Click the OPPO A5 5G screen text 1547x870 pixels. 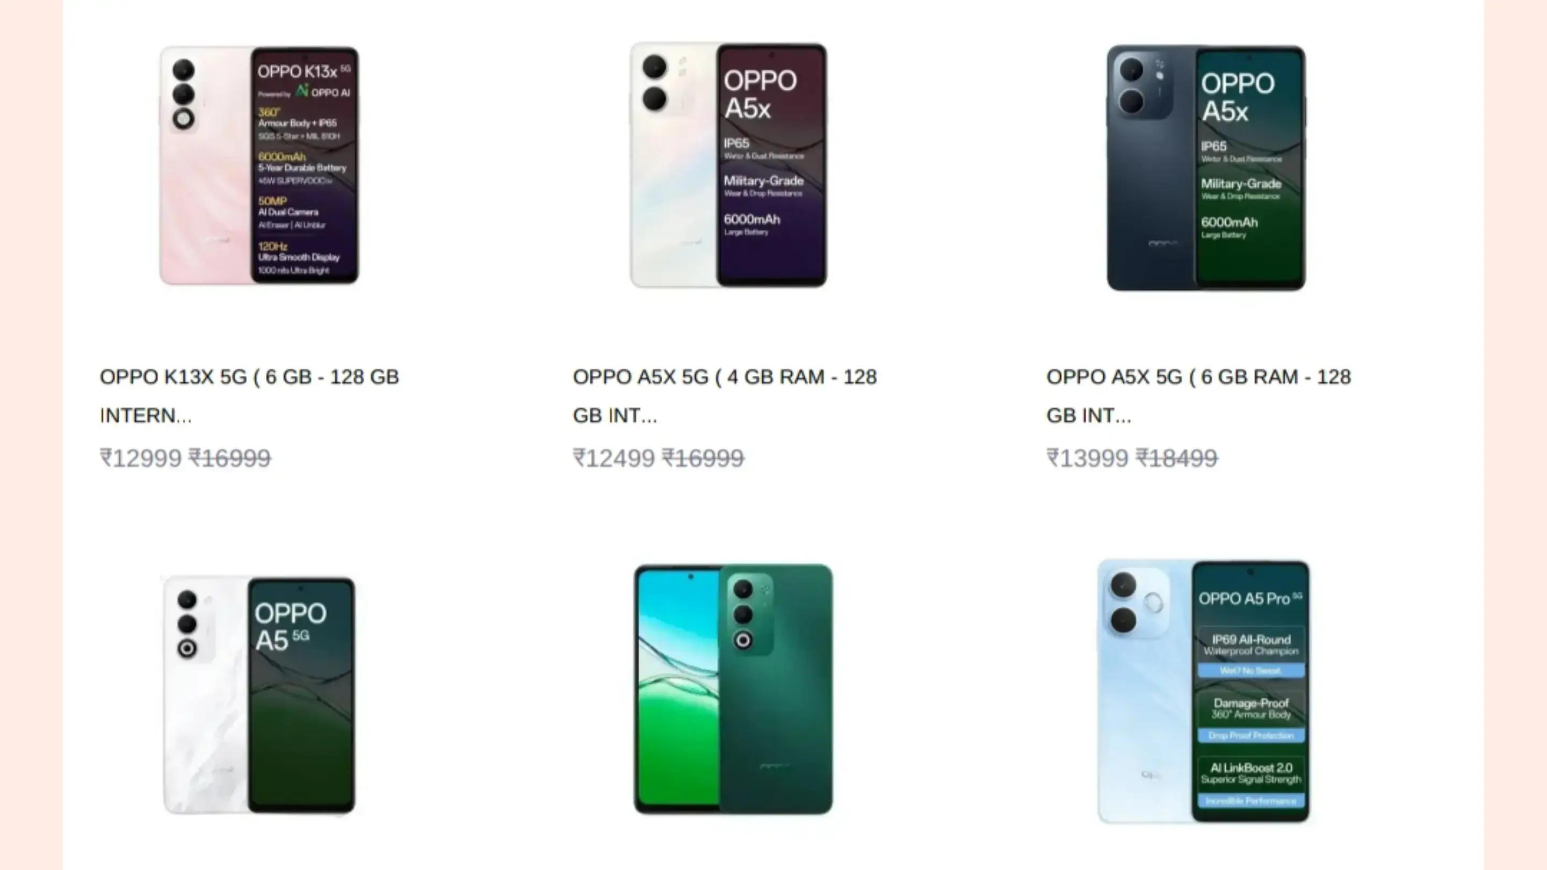291,626
